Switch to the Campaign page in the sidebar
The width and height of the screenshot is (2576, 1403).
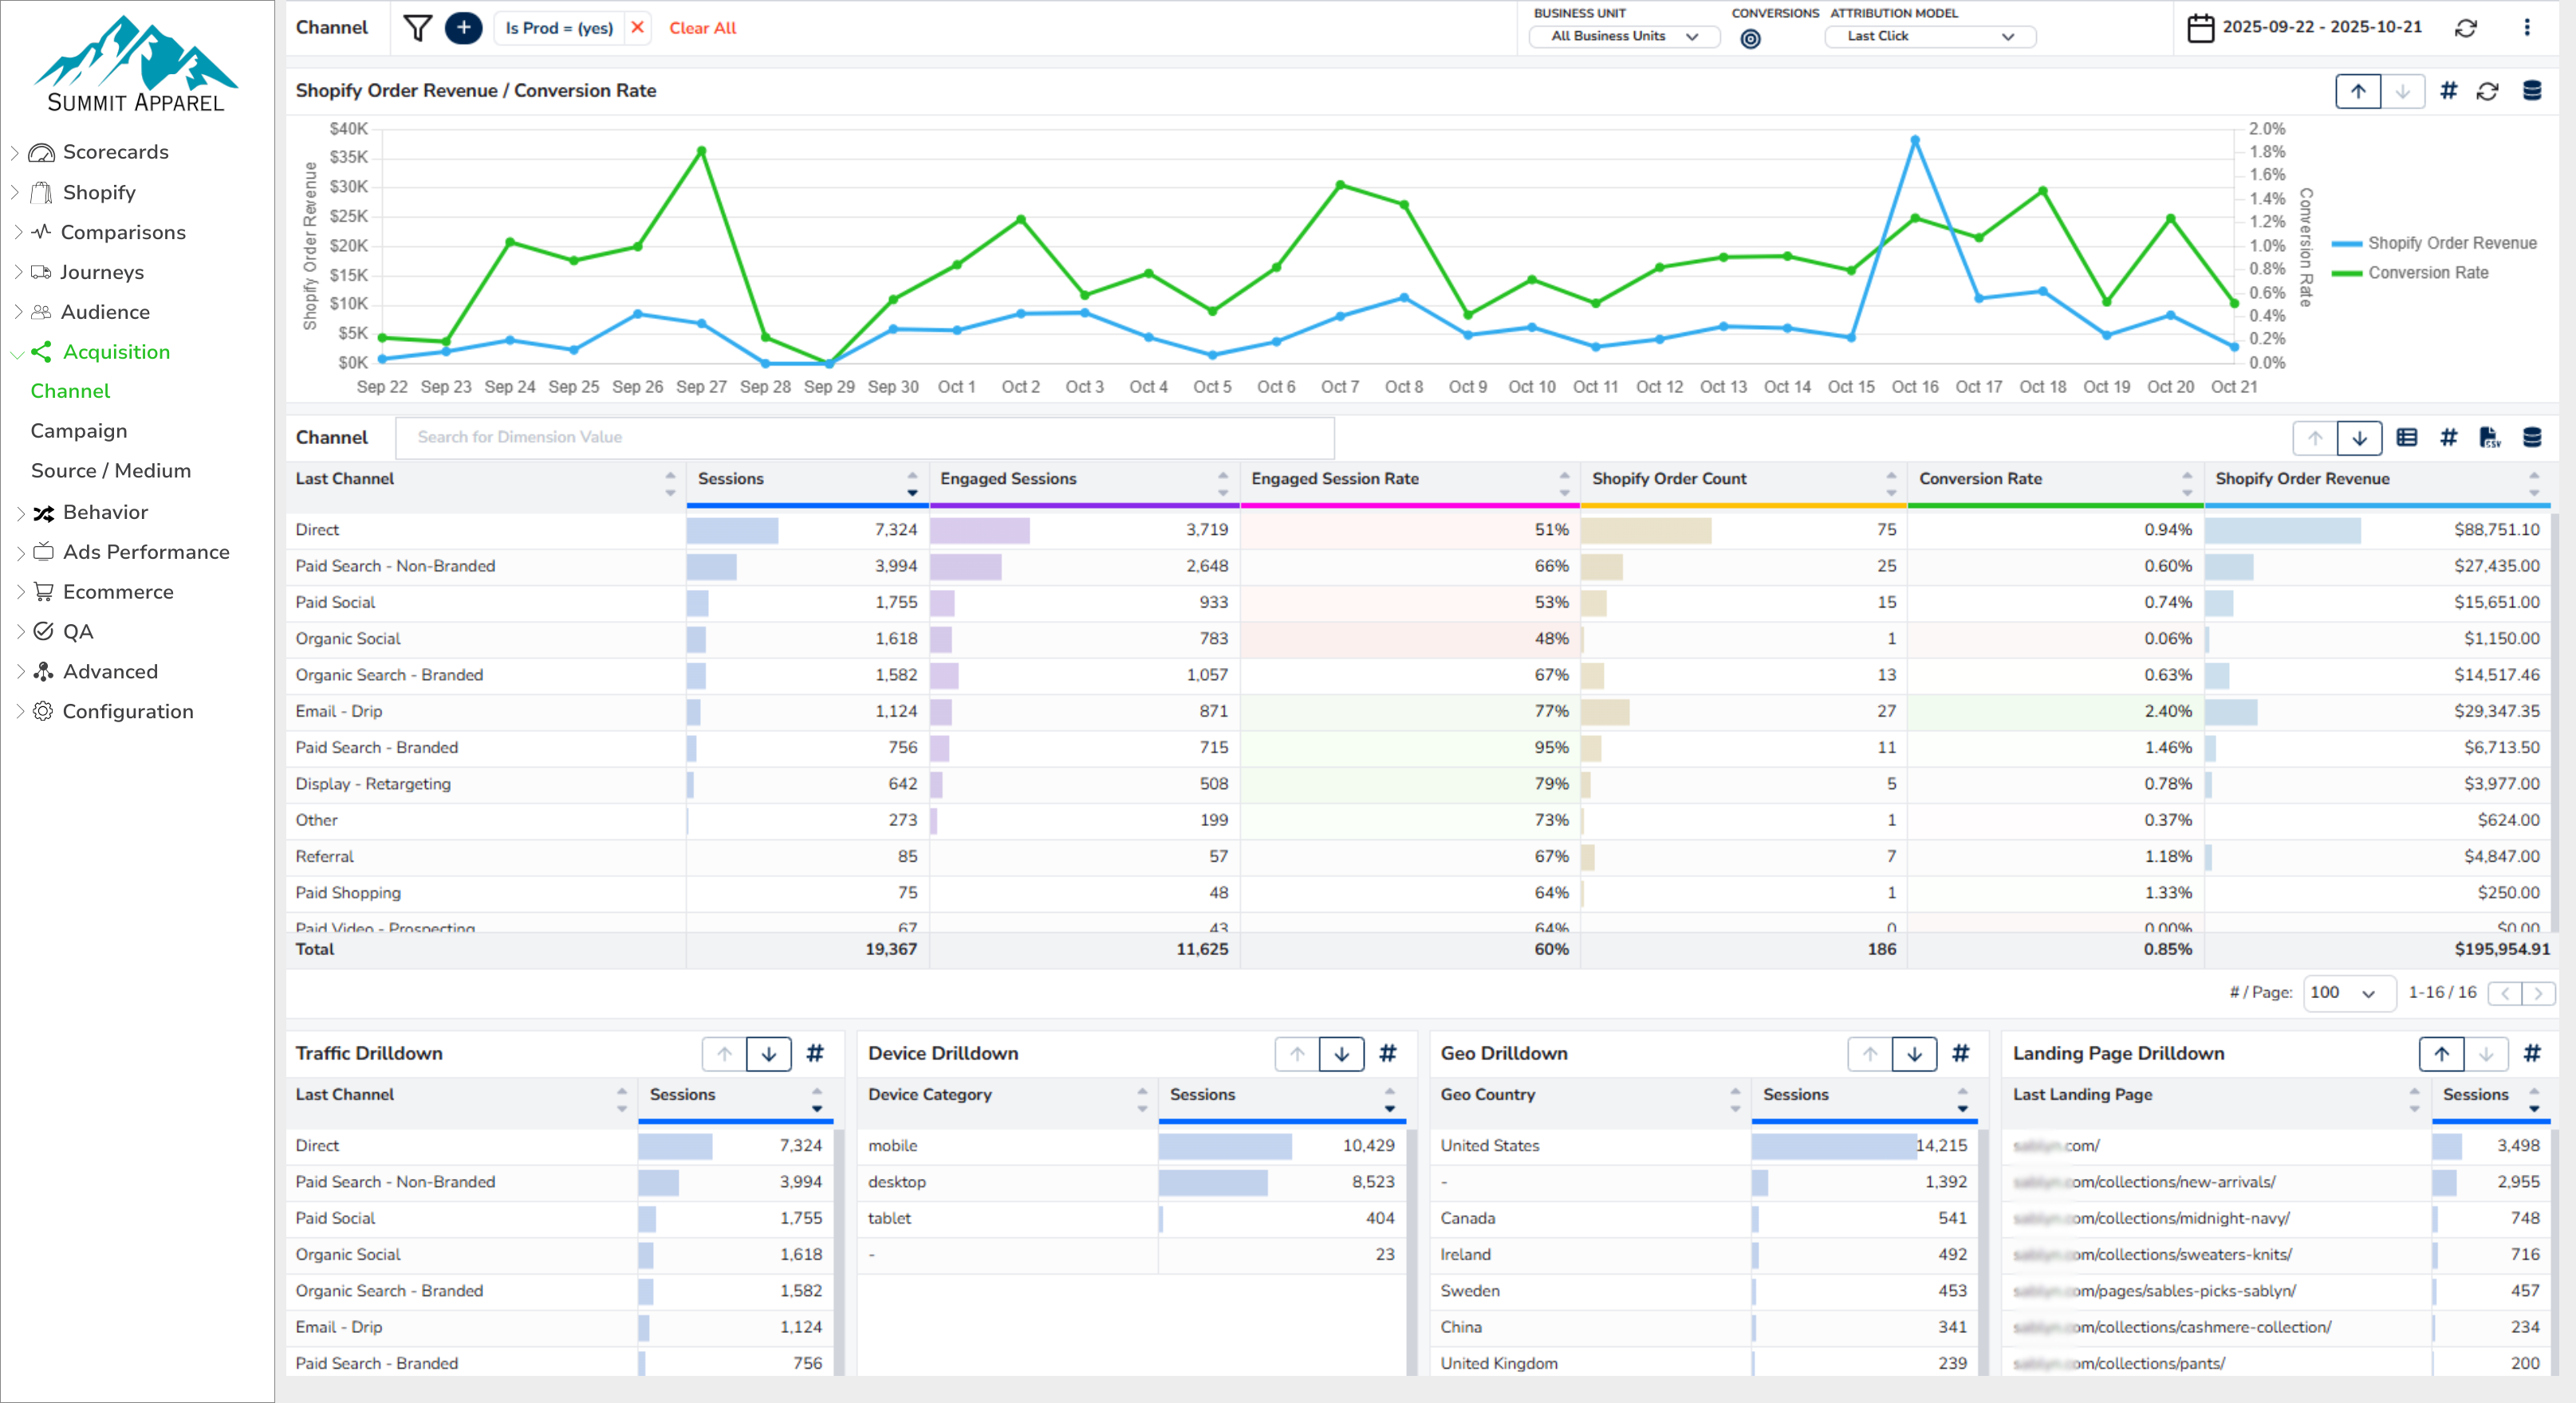click(78, 430)
